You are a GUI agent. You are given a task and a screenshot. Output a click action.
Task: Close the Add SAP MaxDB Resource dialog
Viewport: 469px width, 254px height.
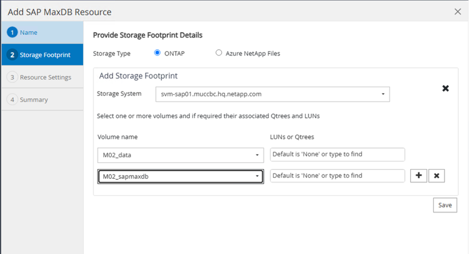[x=458, y=11]
